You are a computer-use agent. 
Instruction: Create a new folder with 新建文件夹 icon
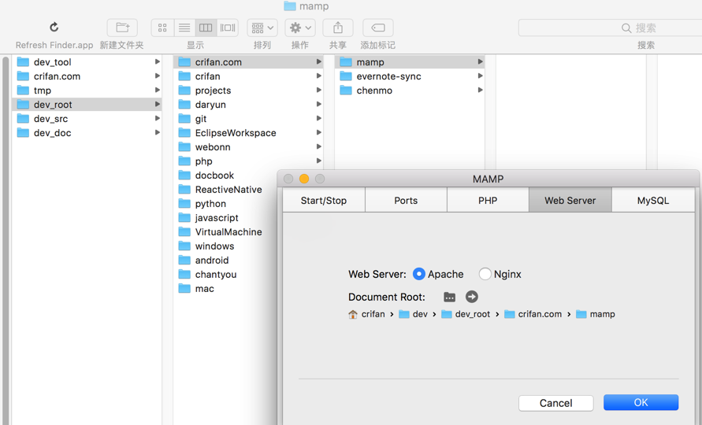tap(122, 28)
